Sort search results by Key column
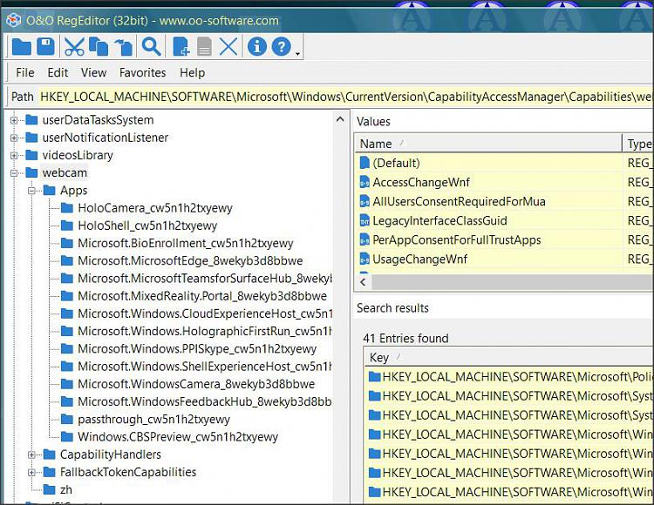The height and width of the screenshot is (505, 654). coord(509,358)
